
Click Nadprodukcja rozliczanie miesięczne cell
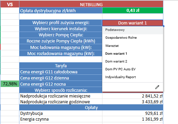61,96
